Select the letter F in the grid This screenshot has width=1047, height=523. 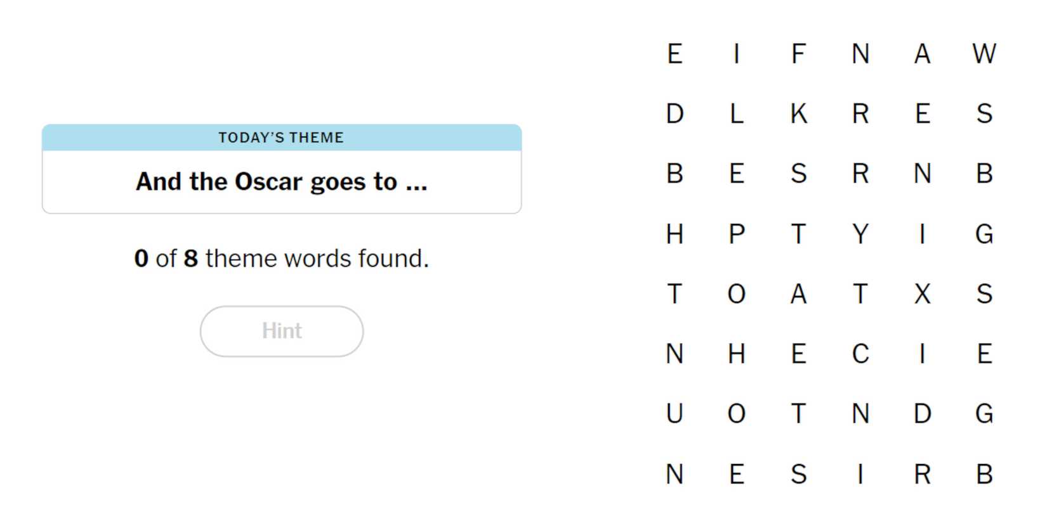798,54
